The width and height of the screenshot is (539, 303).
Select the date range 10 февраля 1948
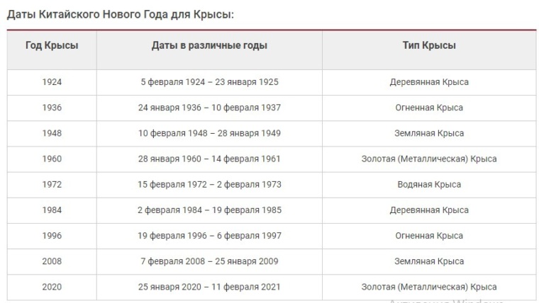click(209, 133)
